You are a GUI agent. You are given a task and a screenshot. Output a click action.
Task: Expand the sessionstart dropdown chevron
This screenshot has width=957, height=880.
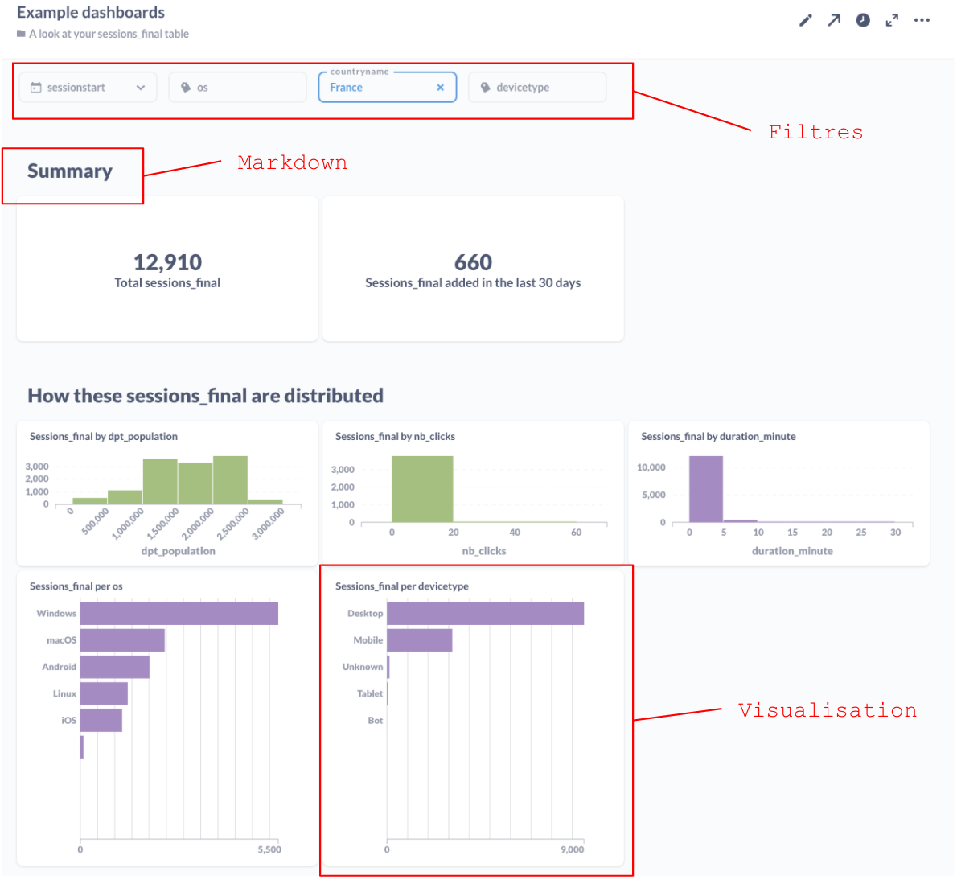[x=141, y=88]
